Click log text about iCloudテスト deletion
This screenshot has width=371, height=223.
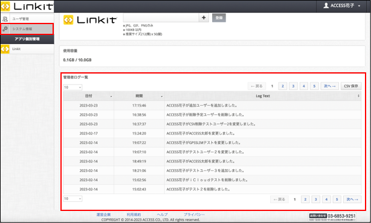click(x=207, y=180)
